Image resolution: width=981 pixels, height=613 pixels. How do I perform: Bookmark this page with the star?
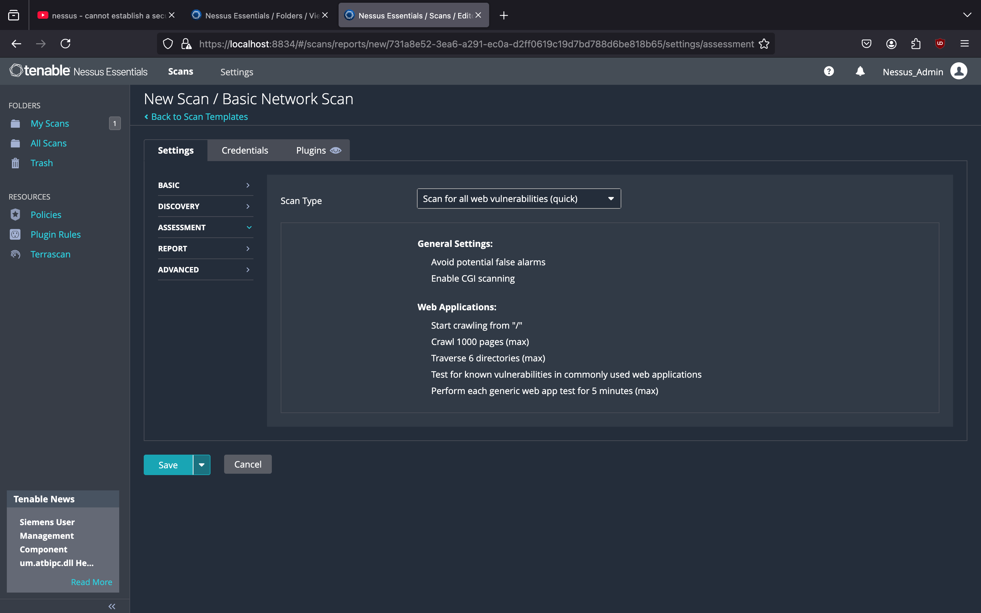(x=764, y=44)
